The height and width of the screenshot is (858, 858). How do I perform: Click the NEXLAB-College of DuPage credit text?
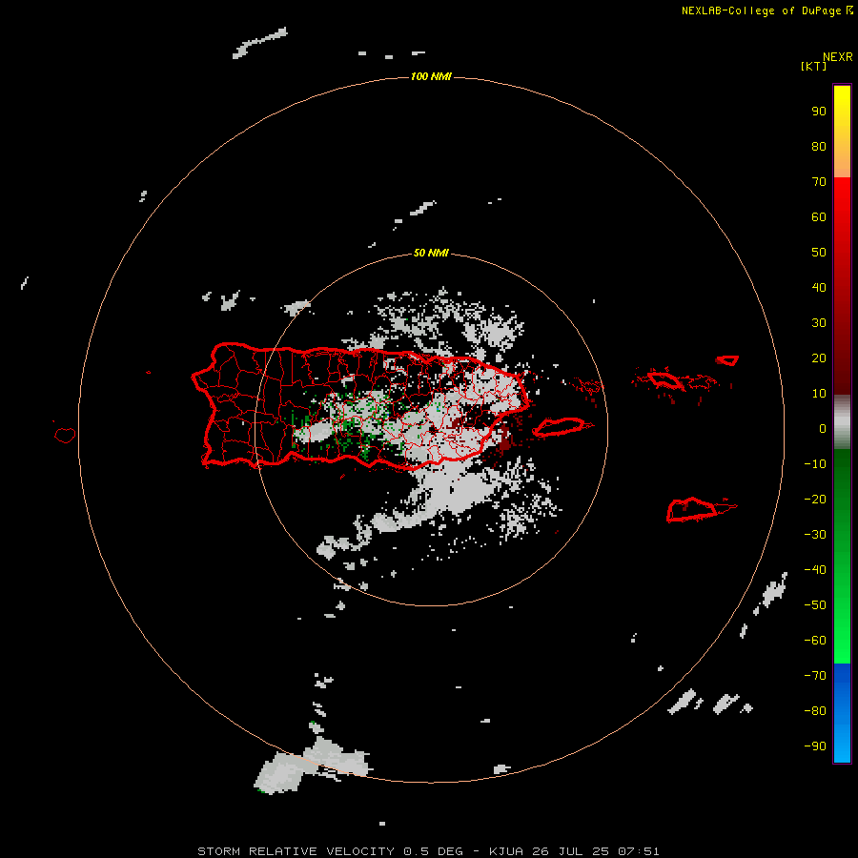click(x=766, y=10)
